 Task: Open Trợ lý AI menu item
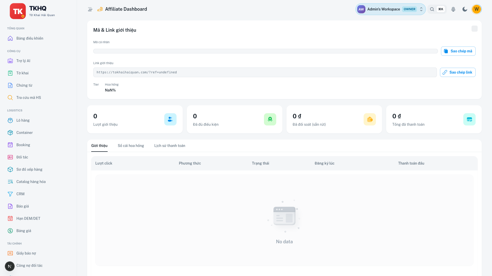coord(38,61)
